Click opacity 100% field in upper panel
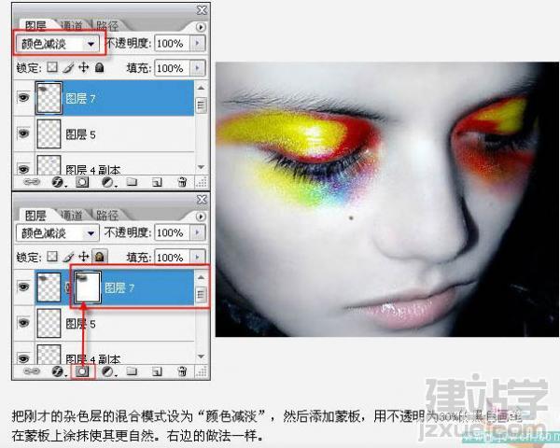The width and height of the screenshot is (560, 448). click(x=172, y=43)
